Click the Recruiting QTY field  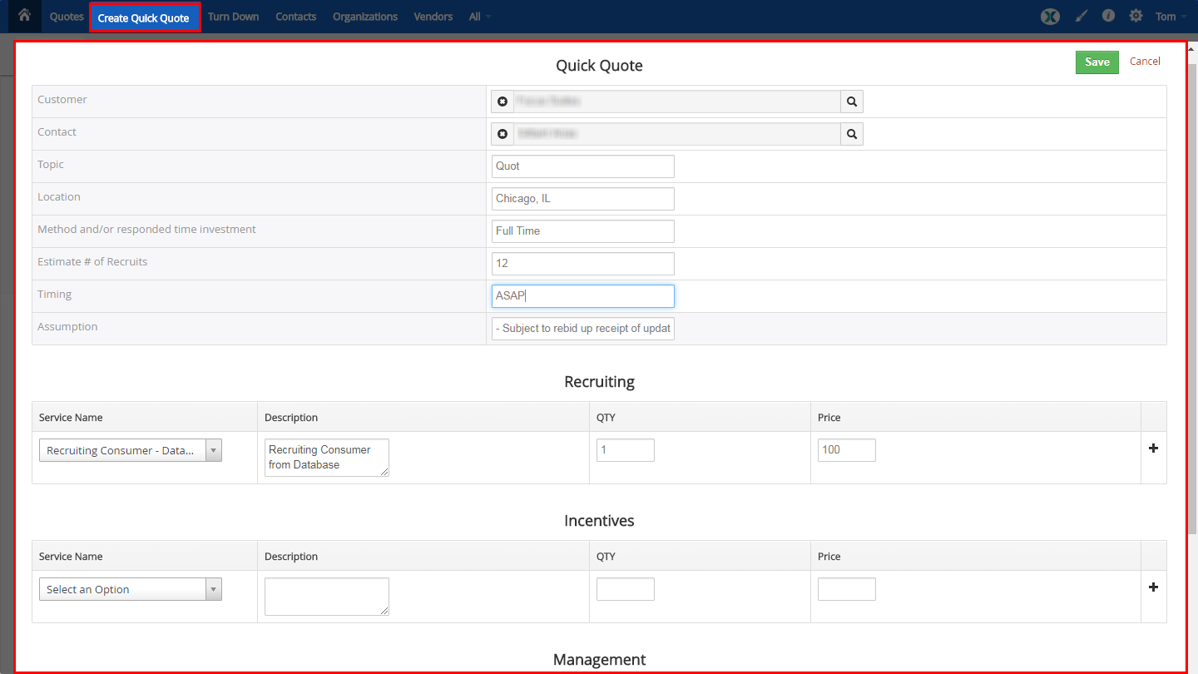(626, 450)
